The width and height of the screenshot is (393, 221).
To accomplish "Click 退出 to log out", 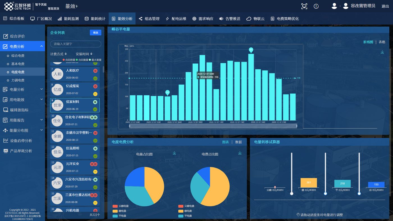I will click(385, 6).
